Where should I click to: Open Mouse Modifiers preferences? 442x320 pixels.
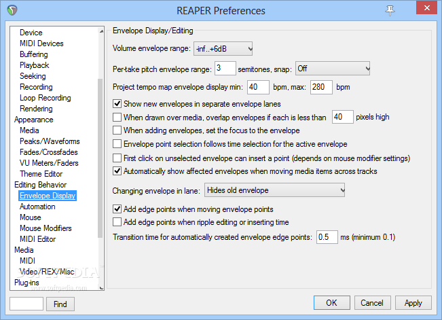(45, 228)
